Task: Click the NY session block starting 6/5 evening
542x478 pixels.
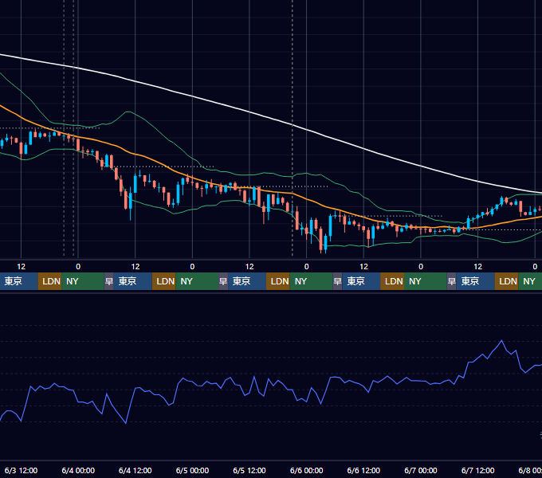Action: click(x=311, y=281)
